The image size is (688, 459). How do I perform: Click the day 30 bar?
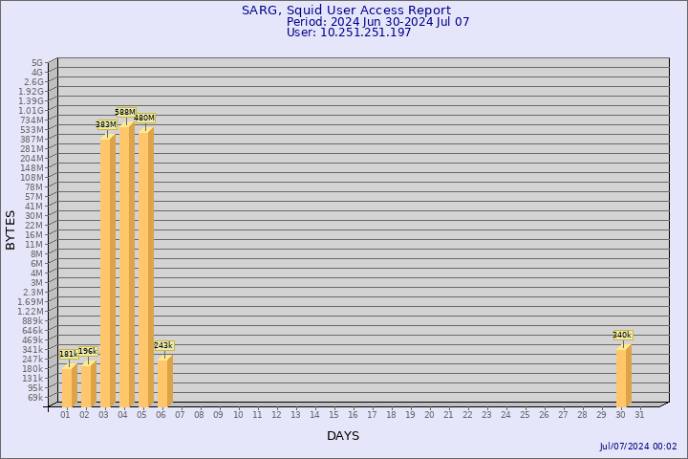click(623, 377)
